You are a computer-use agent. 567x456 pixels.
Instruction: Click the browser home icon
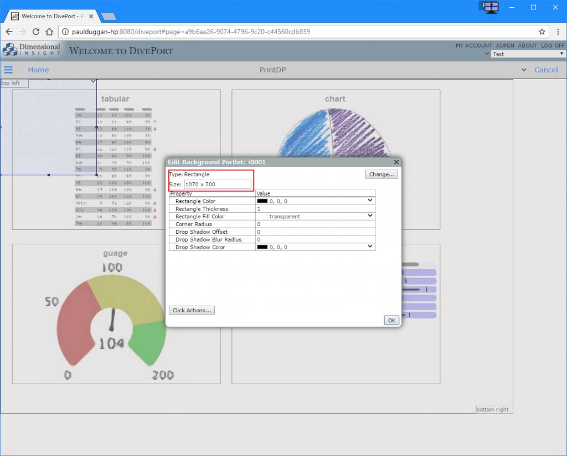click(x=49, y=32)
